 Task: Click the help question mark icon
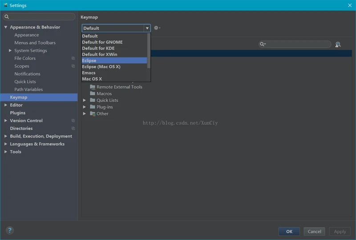click(x=10, y=230)
